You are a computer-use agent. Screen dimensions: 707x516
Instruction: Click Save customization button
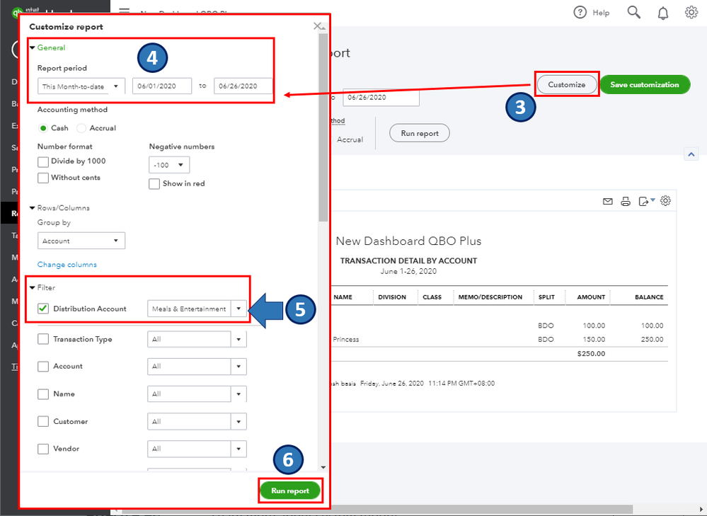point(645,85)
